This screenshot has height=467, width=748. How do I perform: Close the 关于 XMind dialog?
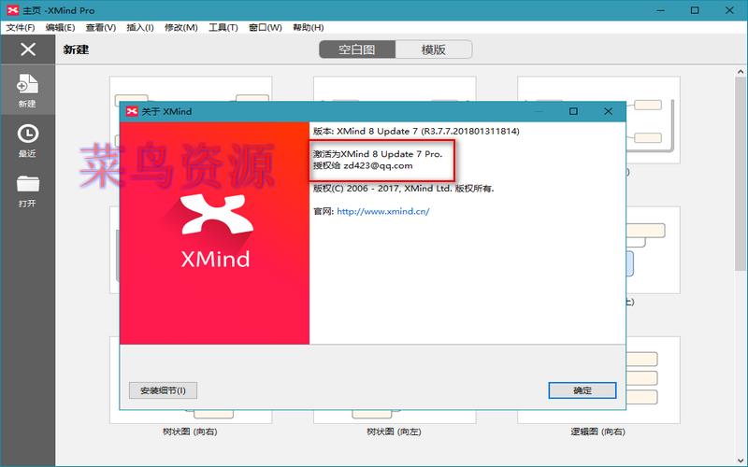608,111
